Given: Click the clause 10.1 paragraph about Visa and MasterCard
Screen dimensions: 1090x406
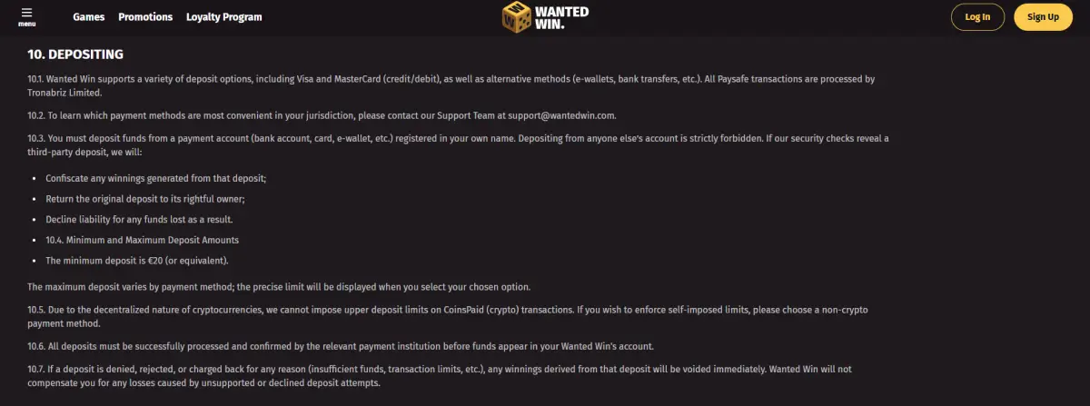Looking at the screenshot, I should pyautogui.click(x=451, y=85).
